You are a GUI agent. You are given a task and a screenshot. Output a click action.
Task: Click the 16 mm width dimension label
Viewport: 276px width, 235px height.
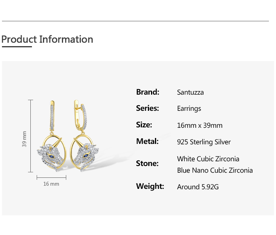(x=51, y=184)
